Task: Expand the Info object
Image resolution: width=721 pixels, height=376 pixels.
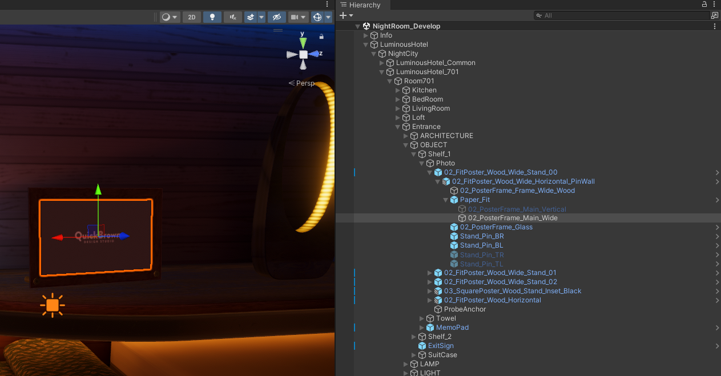Action: coord(366,35)
